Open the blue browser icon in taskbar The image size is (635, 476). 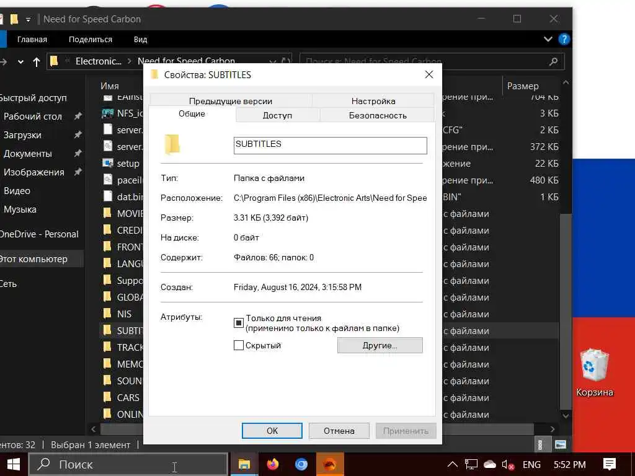301,464
